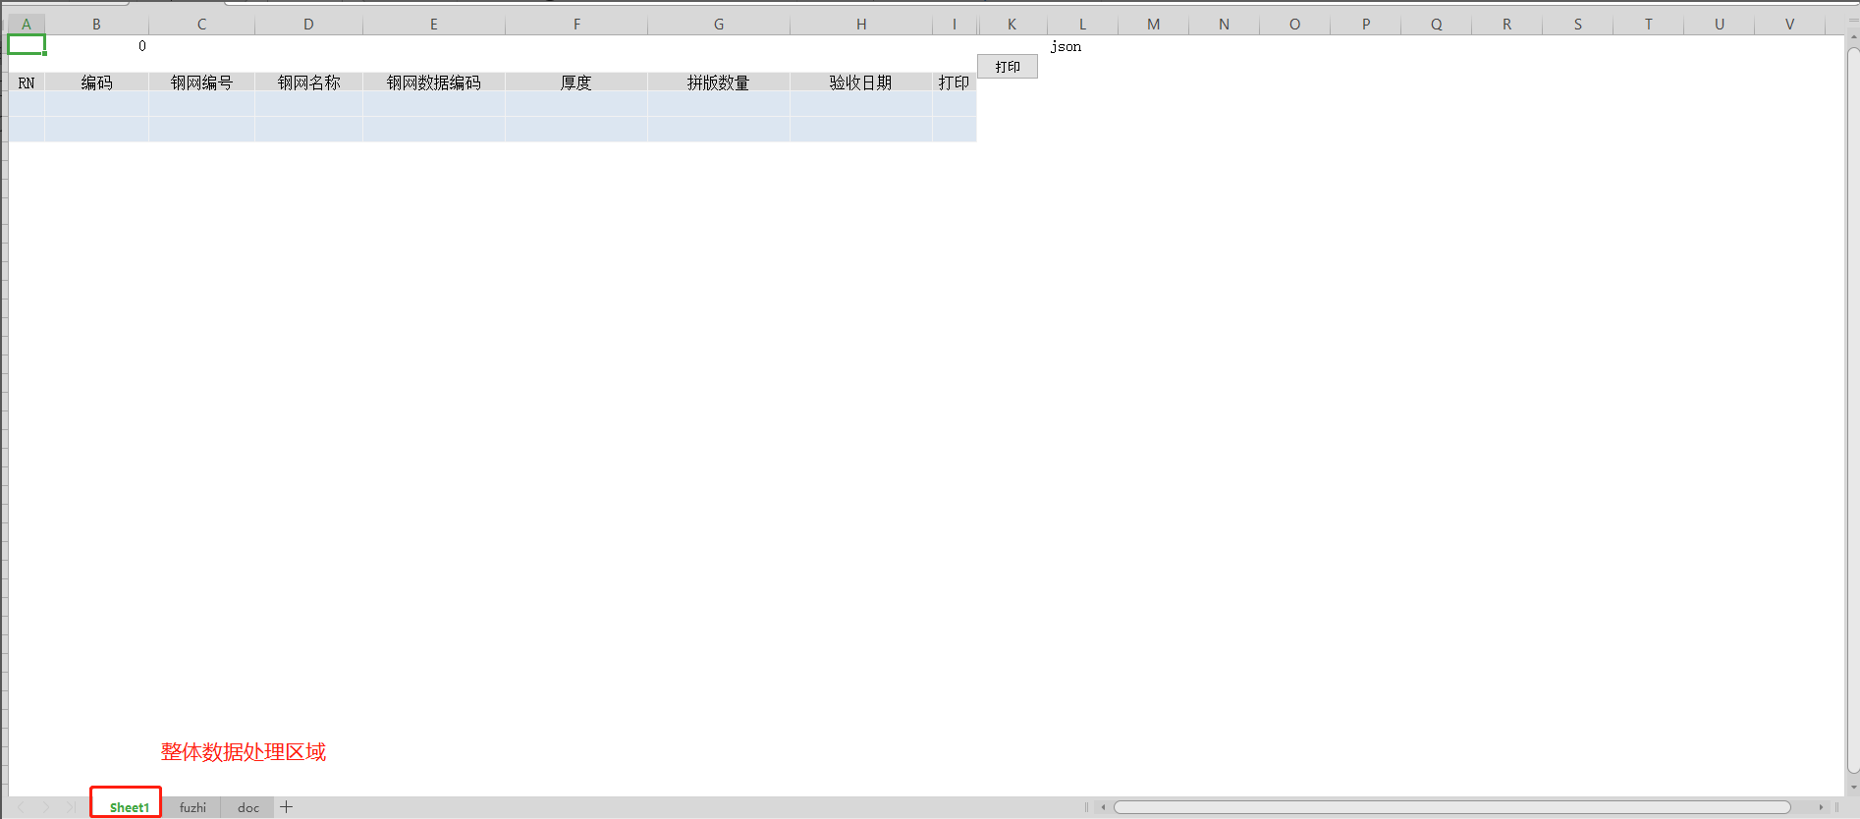This screenshot has height=819, width=1860.
Task: Add a new sheet with plus icon
Action: [x=287, y=807]
